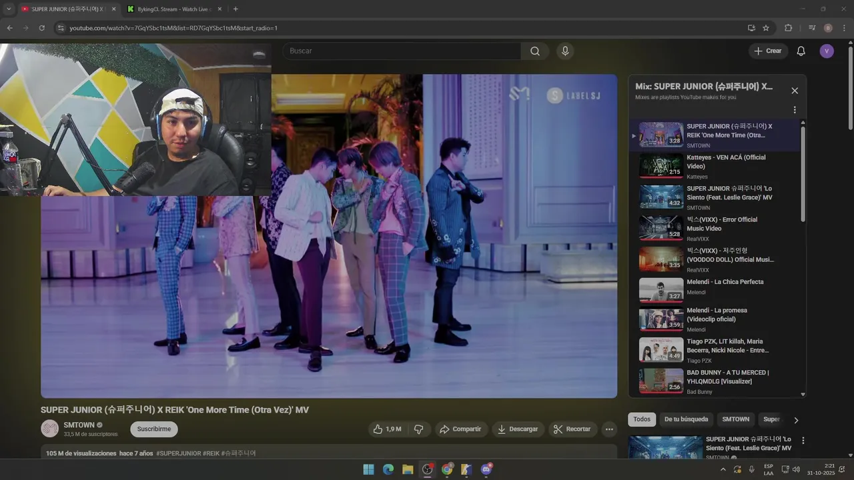854x480 pixels.
Task: Click the Compartir share button
Action: [x=460, y=429]
